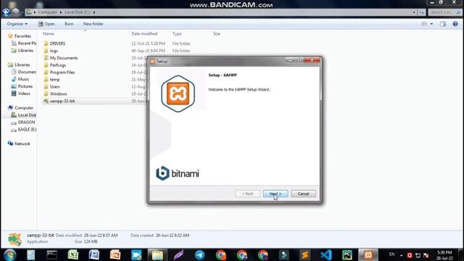Open the EAGLE (E:) drive in the sidebar
The height and width of the screenshot is (261, 464).
(x=27, y=130)
